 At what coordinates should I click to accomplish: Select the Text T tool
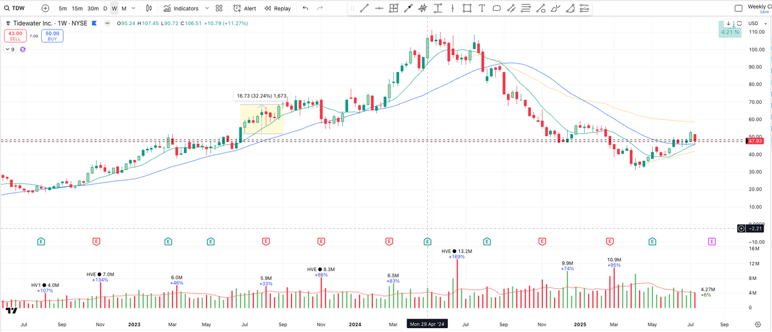481,8
